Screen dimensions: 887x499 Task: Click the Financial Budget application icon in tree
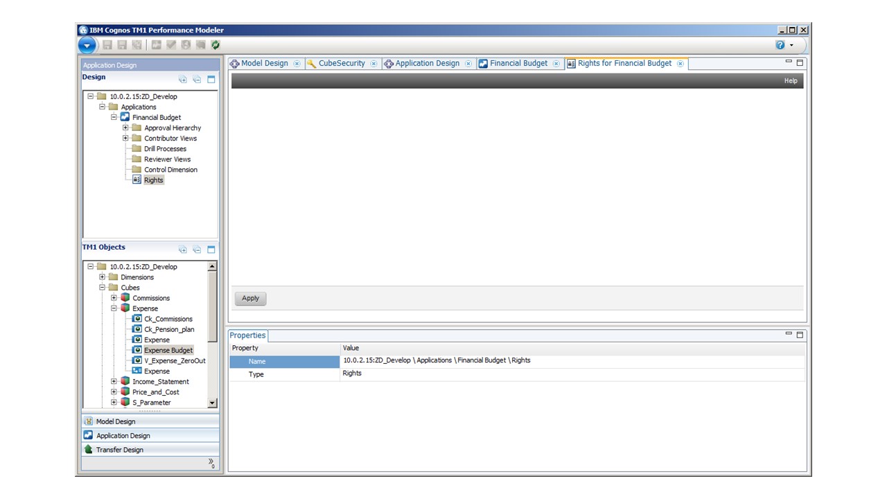pos(125,117)
